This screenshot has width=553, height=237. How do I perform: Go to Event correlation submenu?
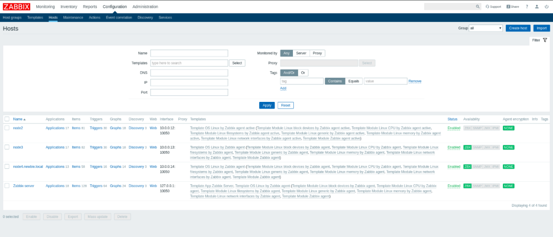point(119,17)
